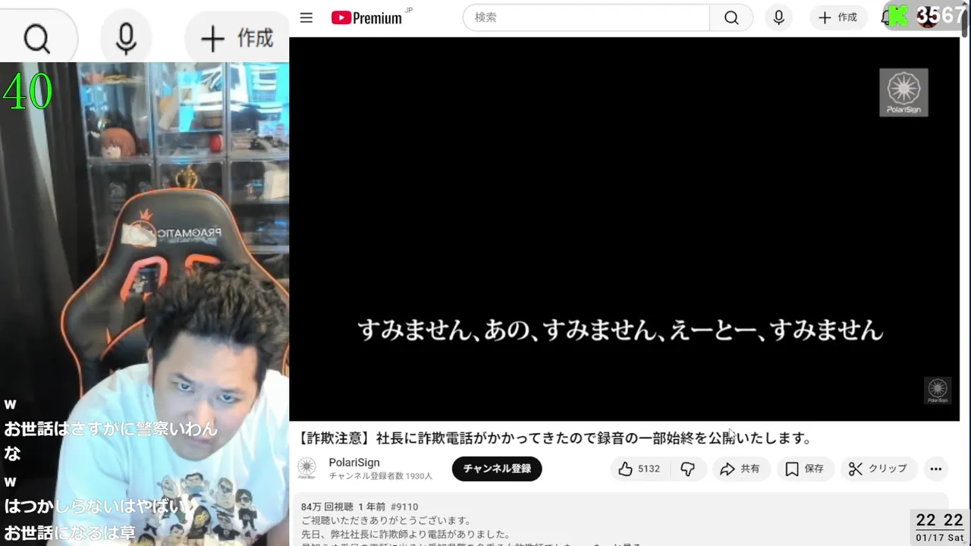Click the search magnifier button
The image size is (971, 546).
[x=731, y=17]
